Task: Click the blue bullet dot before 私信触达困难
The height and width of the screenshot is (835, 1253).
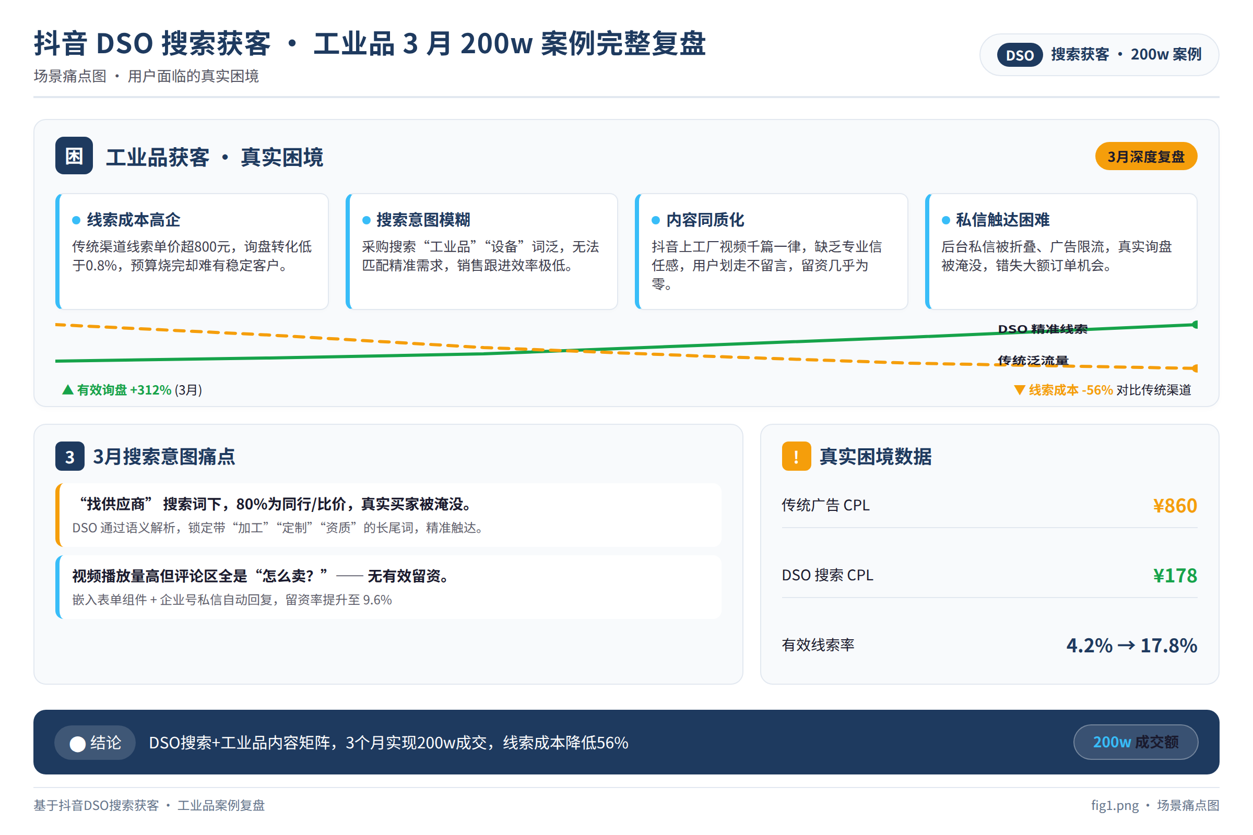Action: click(x=946, y=220)
